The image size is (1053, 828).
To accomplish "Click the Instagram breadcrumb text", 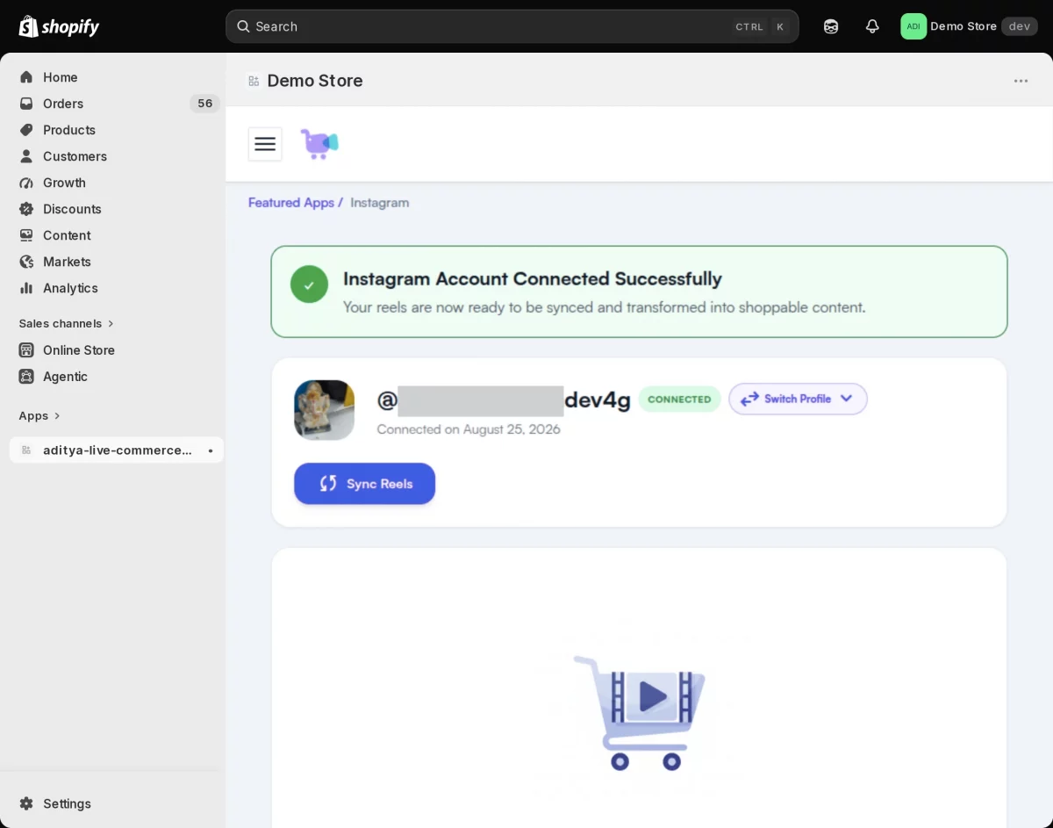I will [380, 203].
